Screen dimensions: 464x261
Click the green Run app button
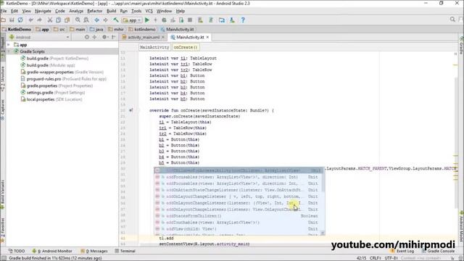tap(146, 20)
